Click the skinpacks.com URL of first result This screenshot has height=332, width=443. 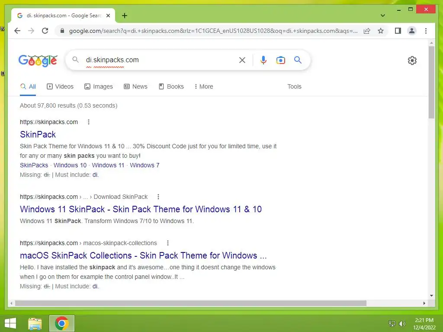(49, 122)
